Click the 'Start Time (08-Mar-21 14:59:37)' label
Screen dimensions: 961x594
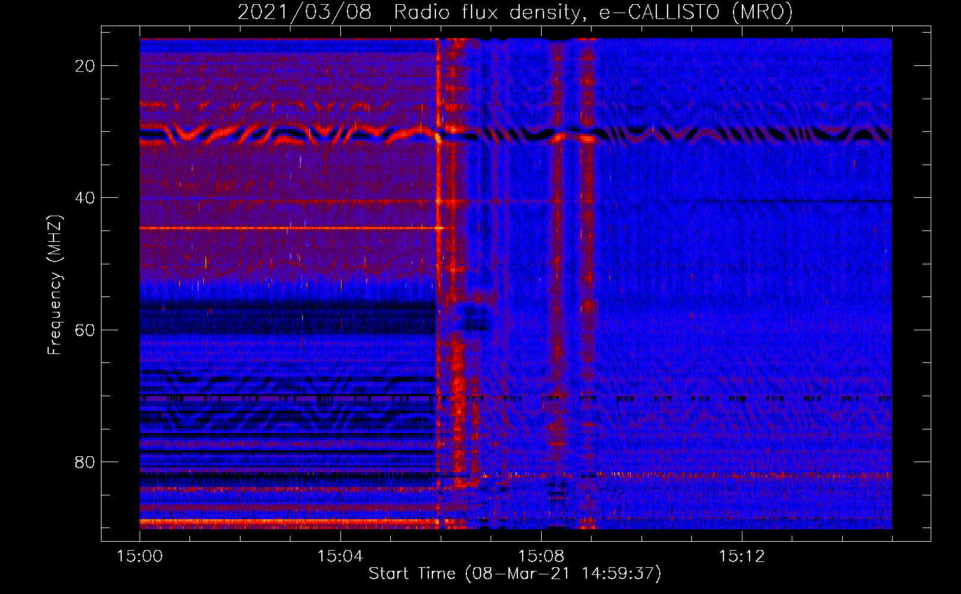pos(515,574)
